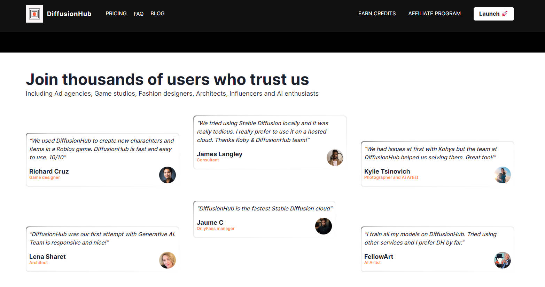Click Jaume C's profile photo
This screenshot has width=545, height=287.
(x=323, y=226)
